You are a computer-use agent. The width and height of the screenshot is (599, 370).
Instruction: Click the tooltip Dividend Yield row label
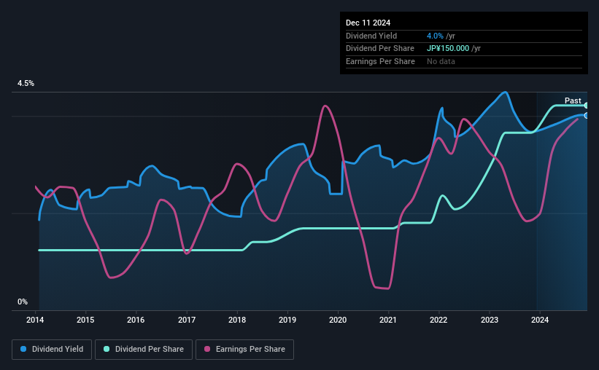click(371, 36)
